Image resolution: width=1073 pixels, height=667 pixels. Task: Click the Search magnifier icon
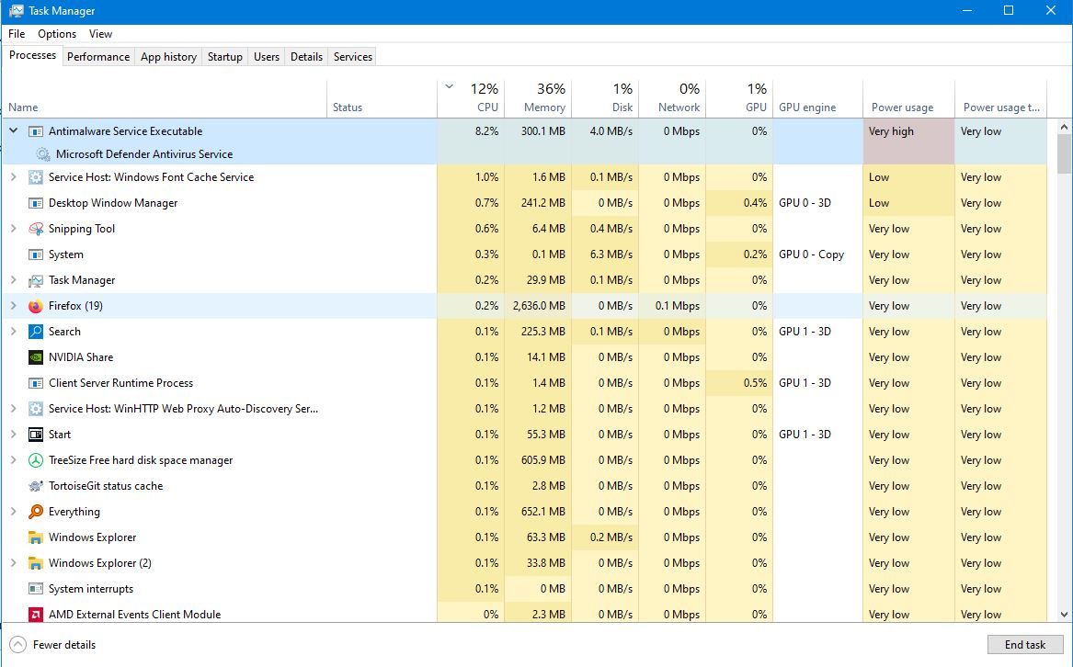pyautogui.click(x=36, y=332)
